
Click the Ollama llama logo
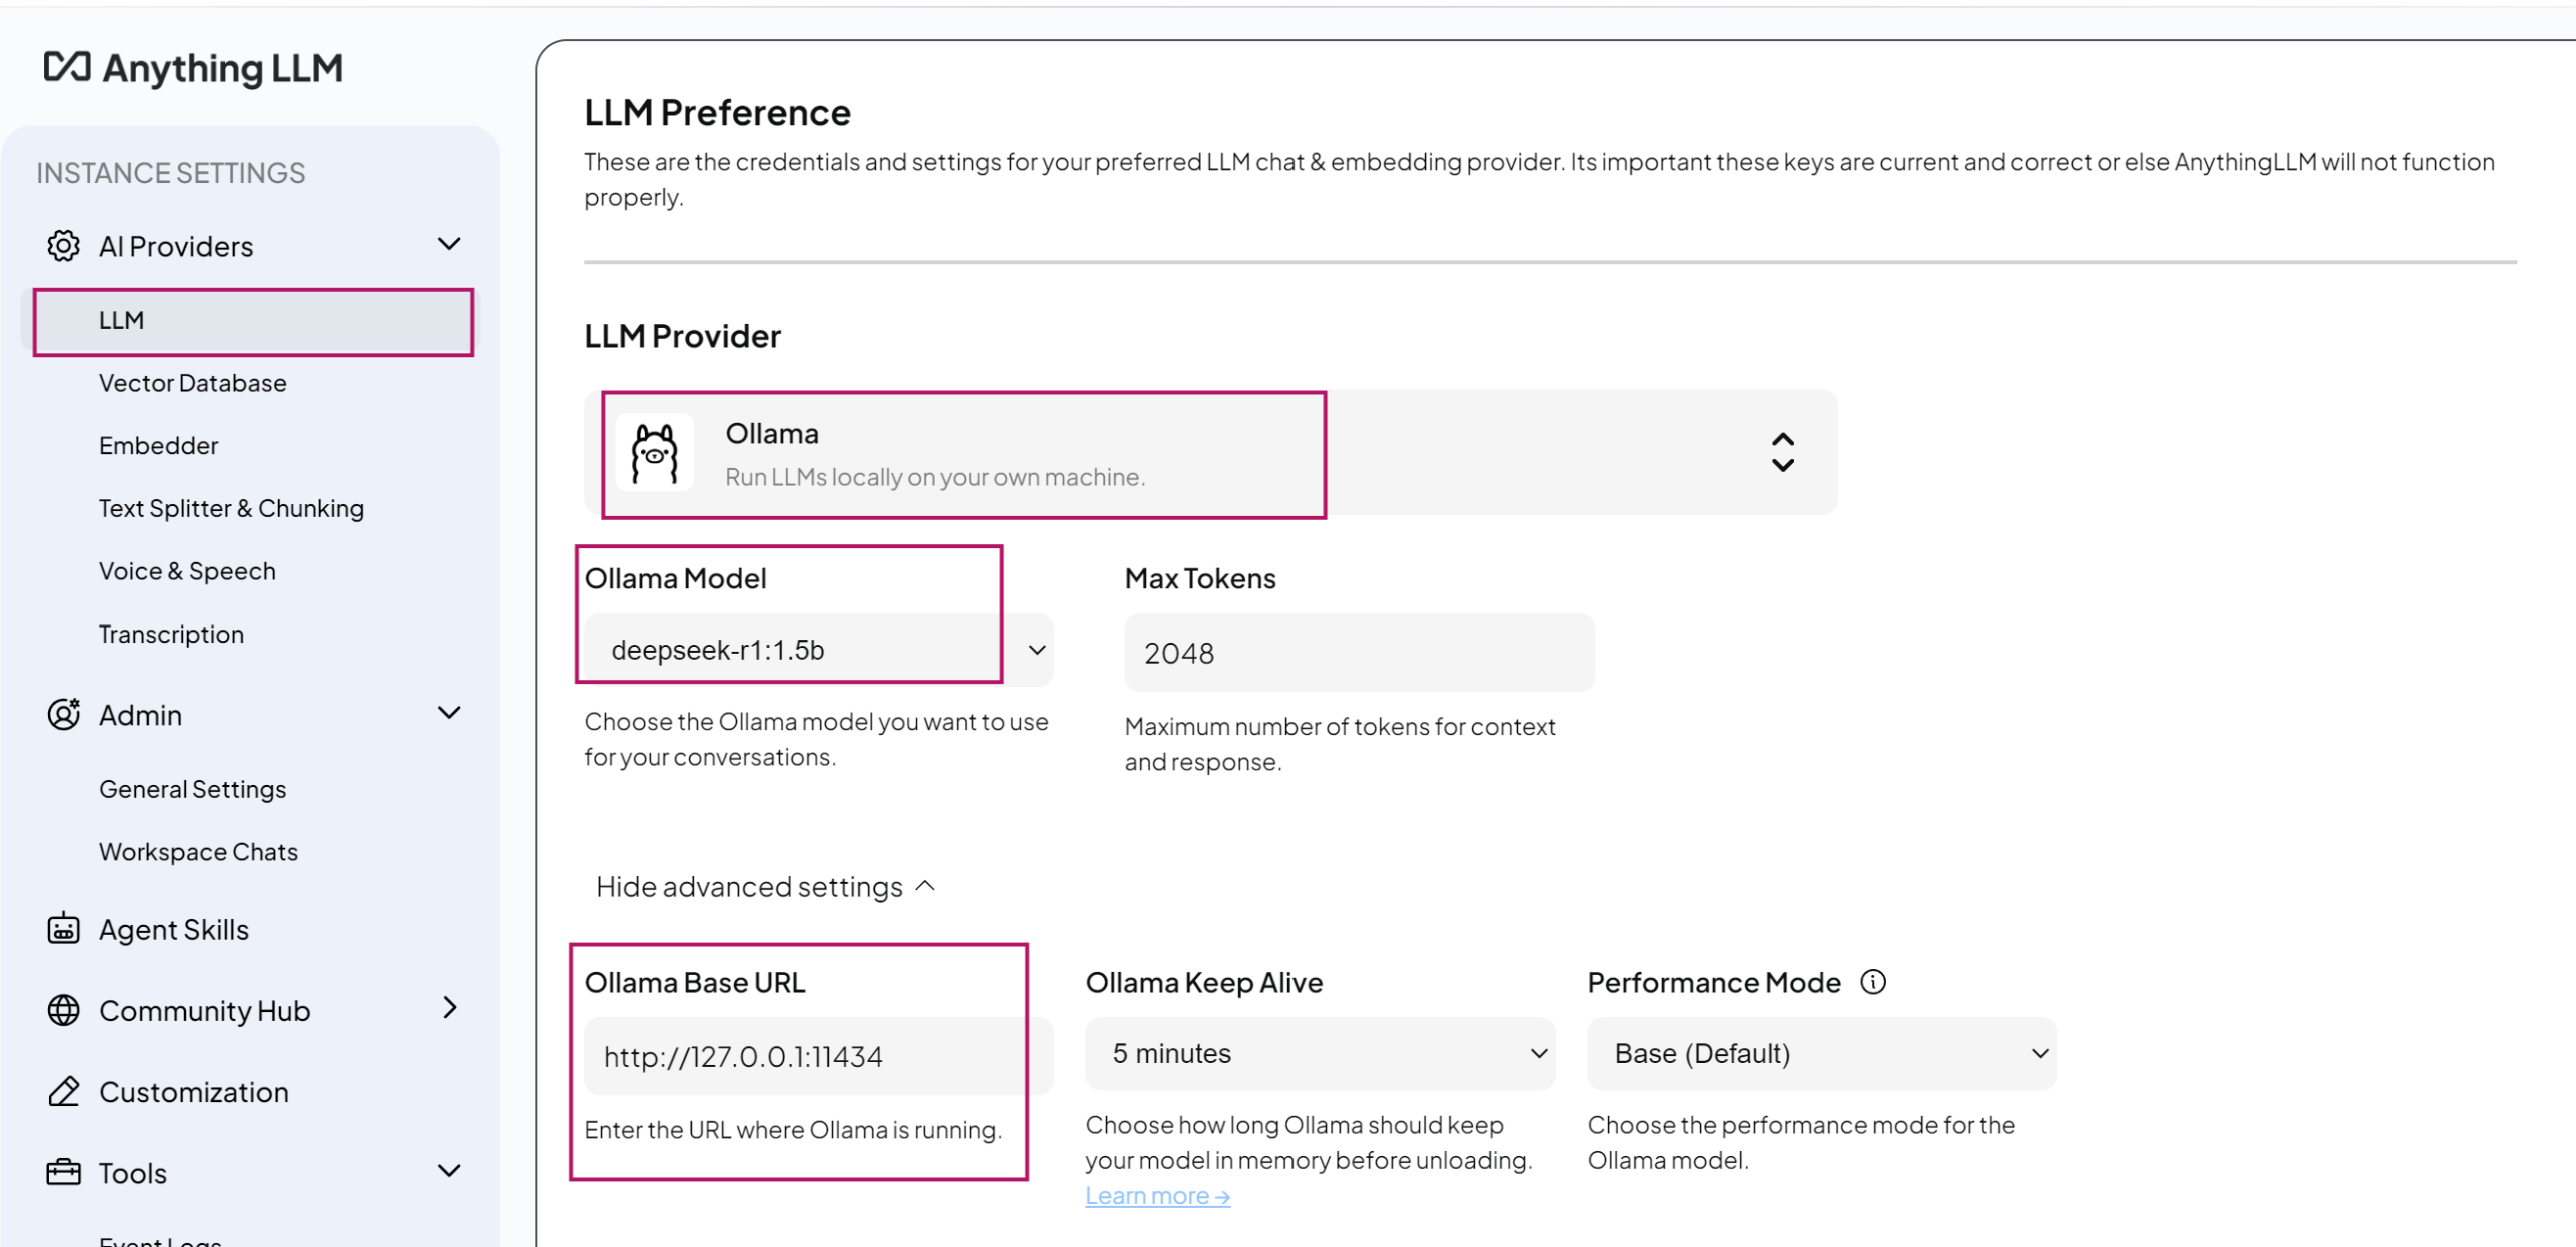coord(655,454)
